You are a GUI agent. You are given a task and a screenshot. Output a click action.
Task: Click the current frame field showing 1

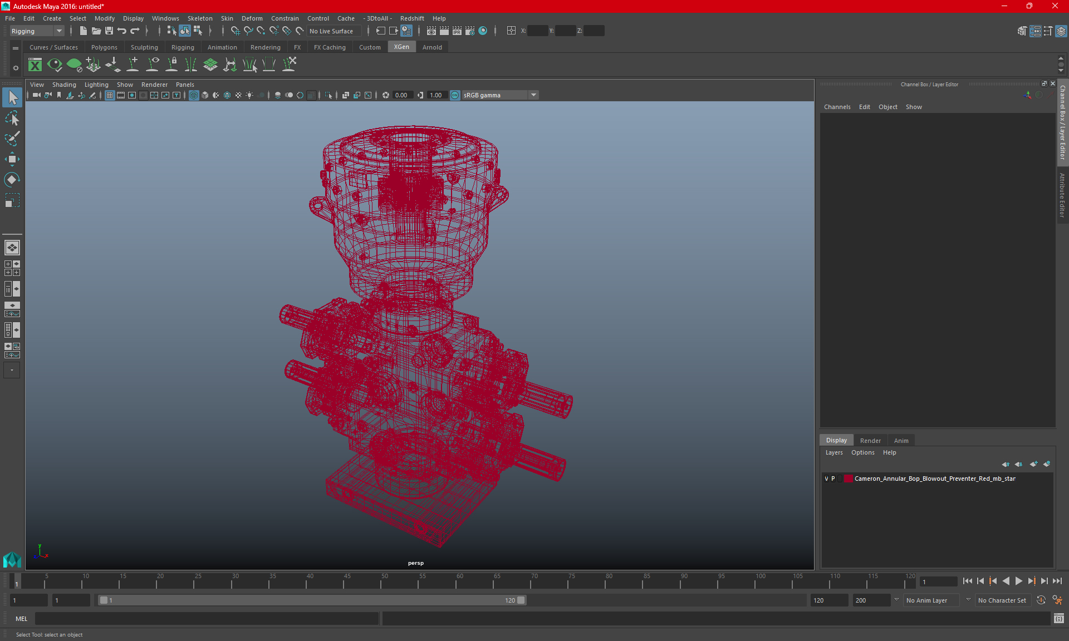[x=938, y=581]
